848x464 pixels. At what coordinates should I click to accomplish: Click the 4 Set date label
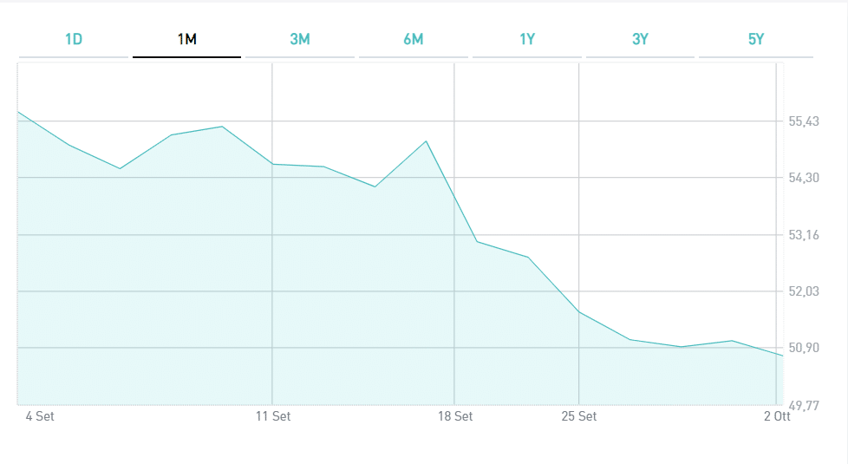[40, 416]
